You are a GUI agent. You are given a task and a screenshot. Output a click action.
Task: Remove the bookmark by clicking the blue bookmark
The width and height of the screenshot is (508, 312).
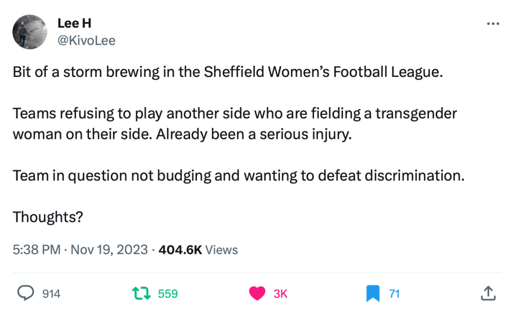(x=372, y=293)
